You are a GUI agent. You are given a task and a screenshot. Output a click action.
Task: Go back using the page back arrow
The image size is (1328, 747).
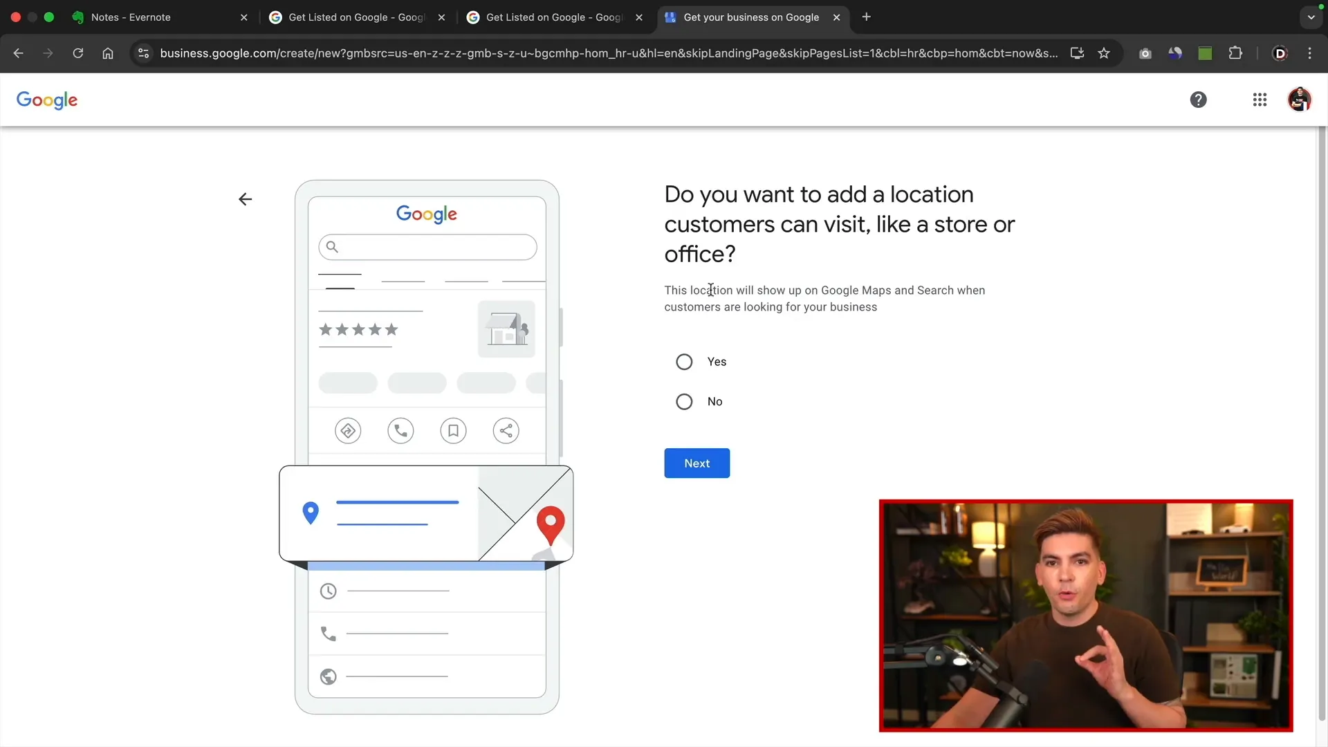(245, 199)
